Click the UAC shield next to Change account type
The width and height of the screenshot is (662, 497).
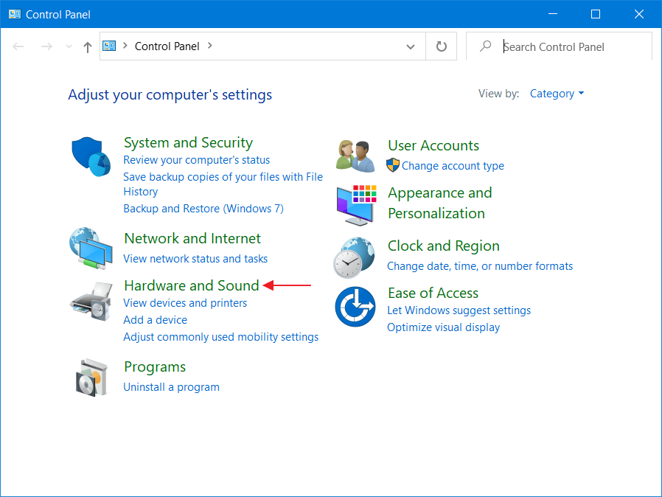[x=393, y=165]
